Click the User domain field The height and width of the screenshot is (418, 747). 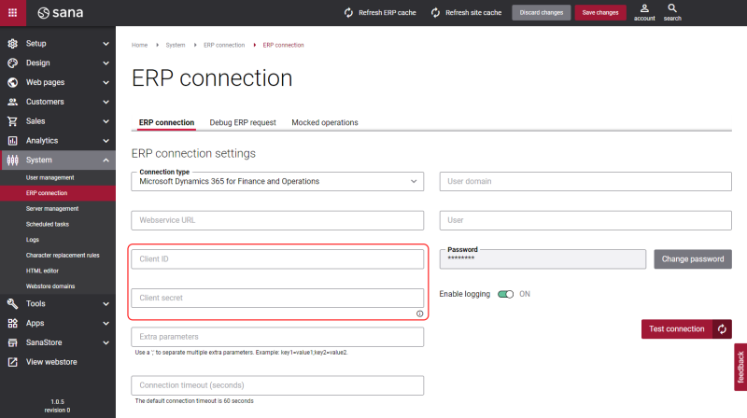[585, 181]
